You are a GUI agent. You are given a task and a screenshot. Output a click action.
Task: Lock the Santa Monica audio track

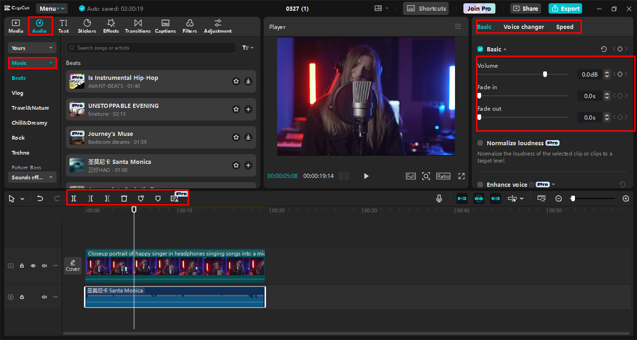22,297
